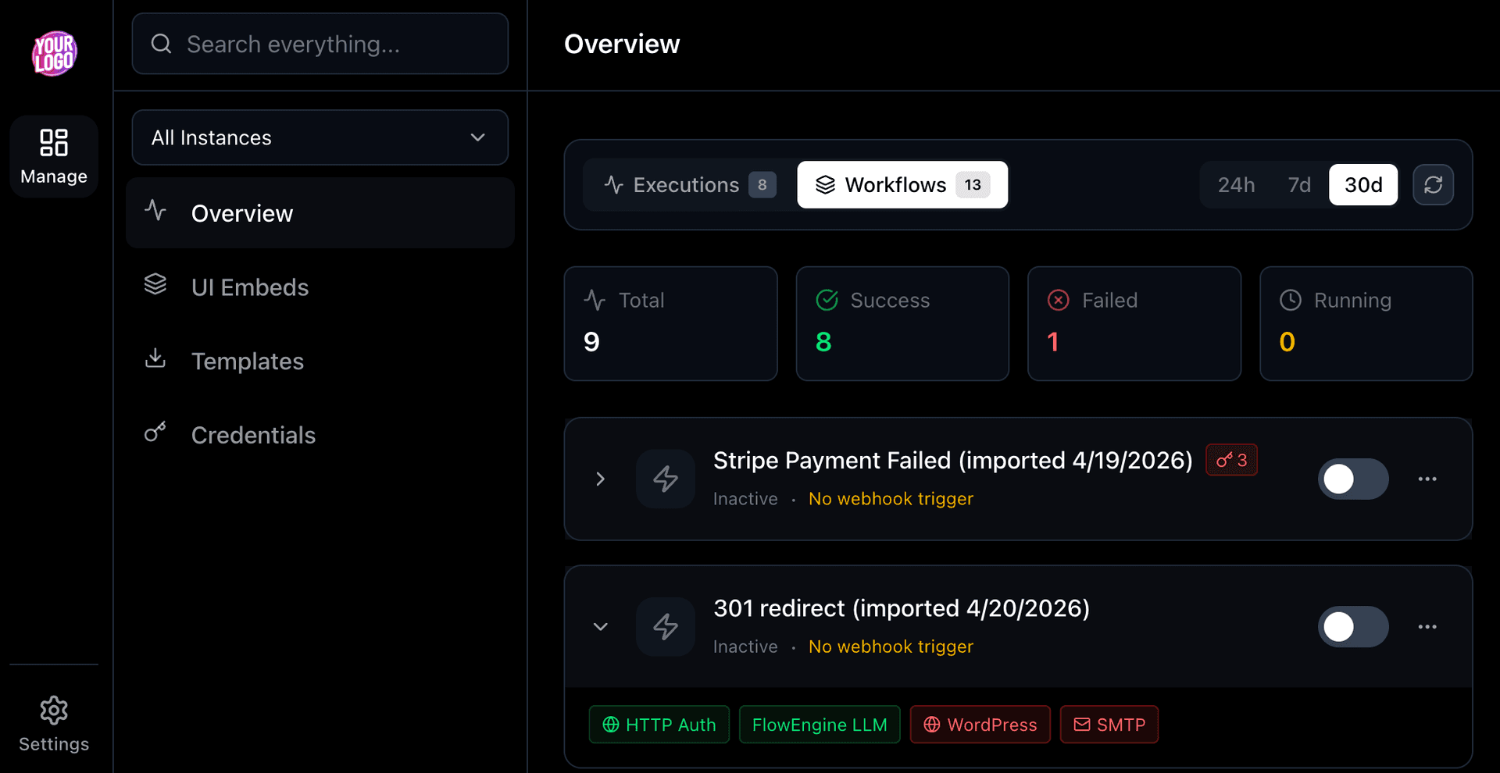Viewport: 1500px width, 773px height.
Task: Open the missing credentials badge showing 3
Action: 1231,460
